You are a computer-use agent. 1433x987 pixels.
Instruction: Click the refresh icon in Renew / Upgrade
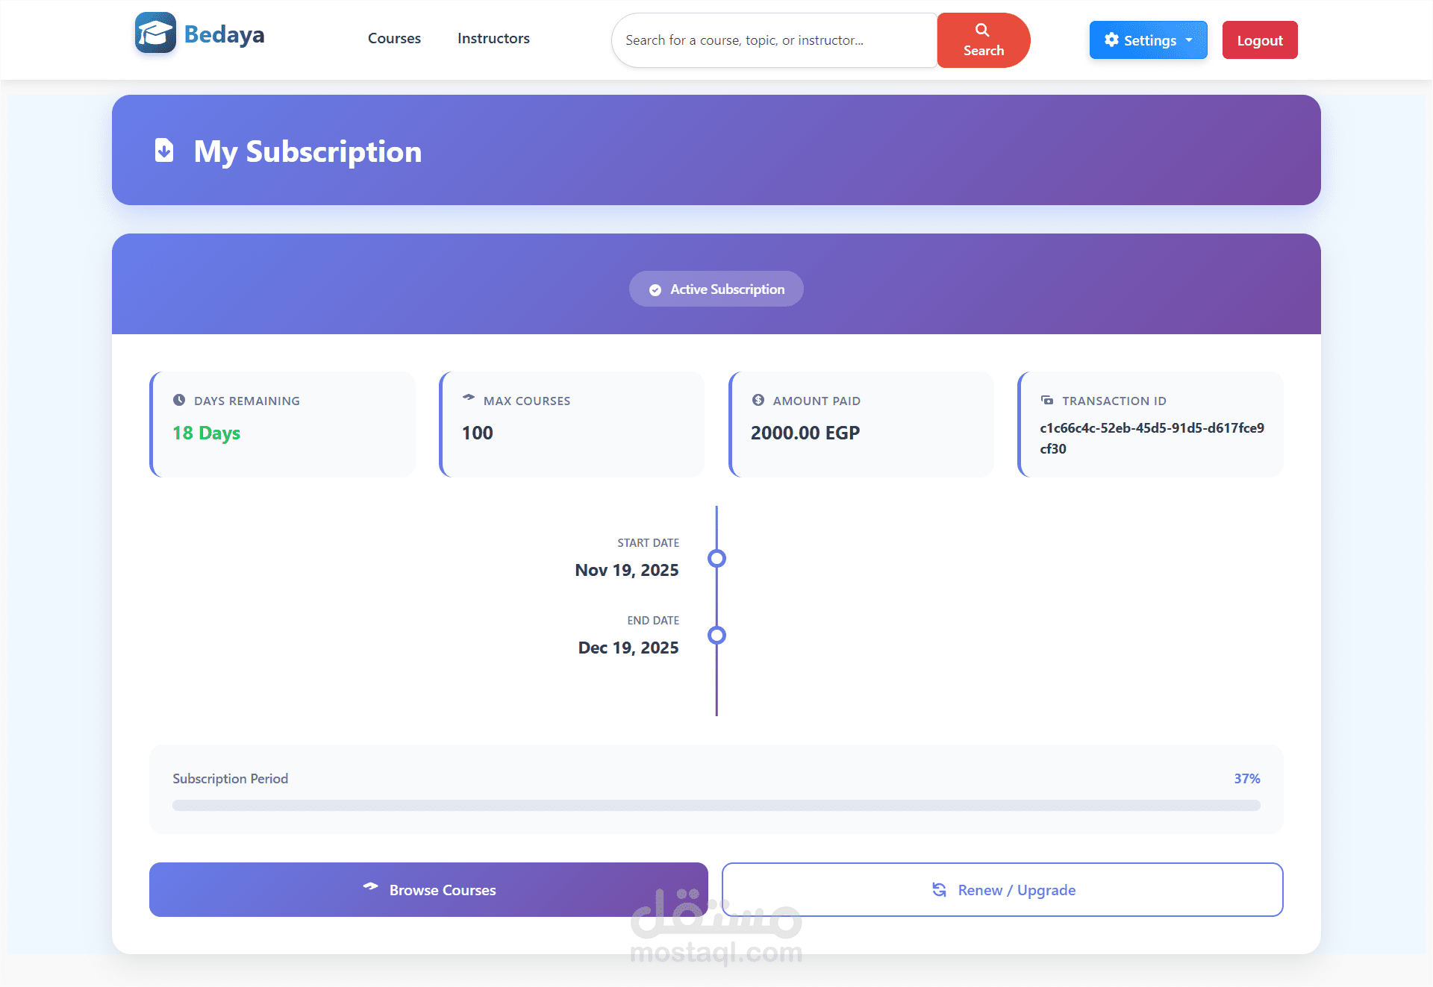pyautogui.click(x=939, y=889)
